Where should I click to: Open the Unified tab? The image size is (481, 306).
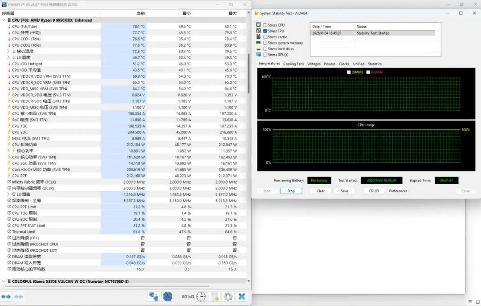point(359,64)
